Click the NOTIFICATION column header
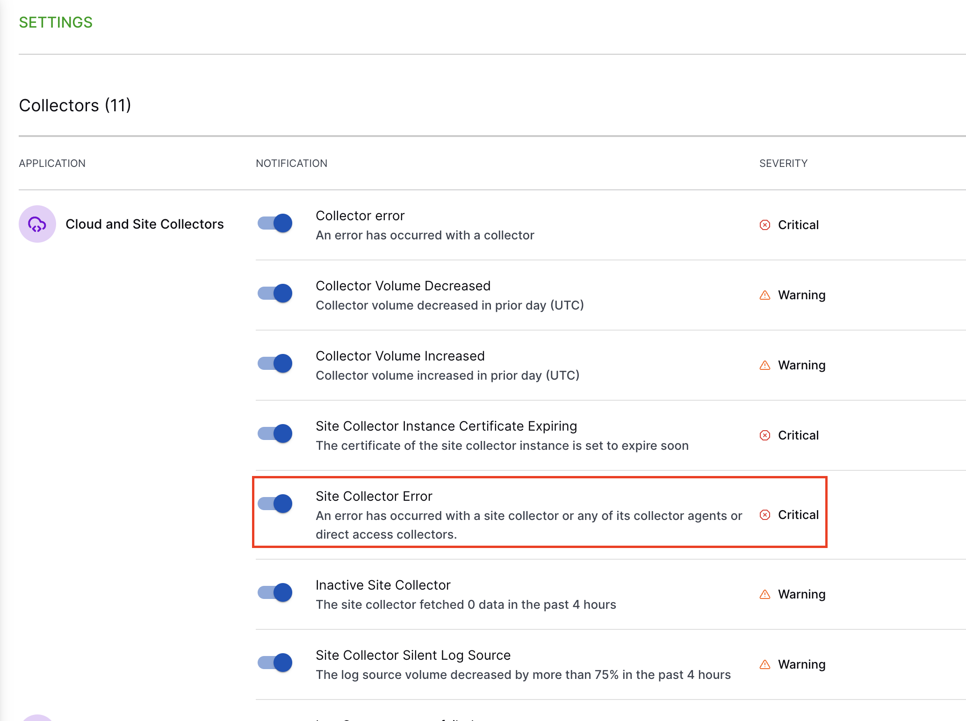966x721 pixels. [291, 163]
